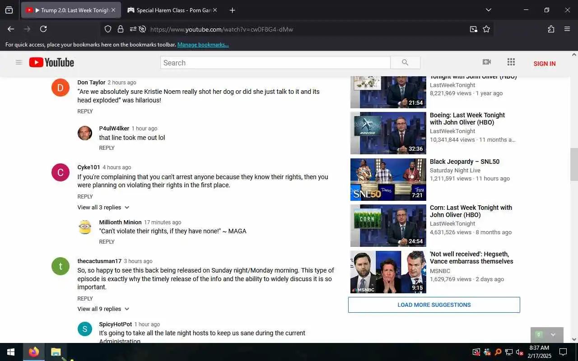
Task: Open the YouTube apps grid icon
Action: click(x=511, y=62)
